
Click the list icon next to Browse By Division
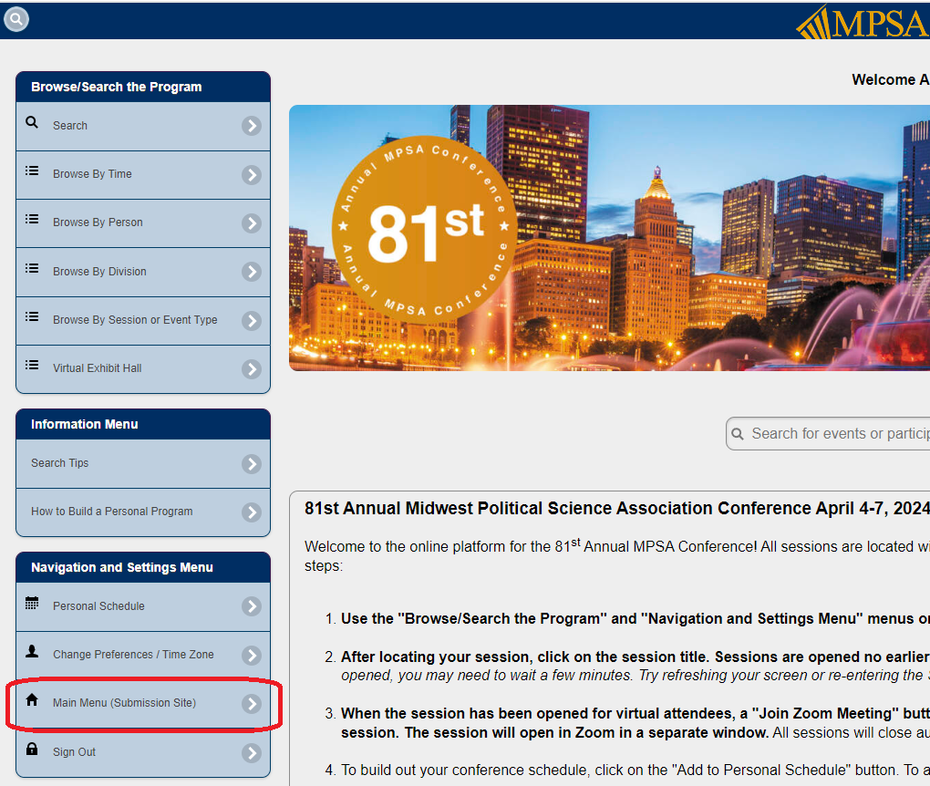tap(32, 269)
